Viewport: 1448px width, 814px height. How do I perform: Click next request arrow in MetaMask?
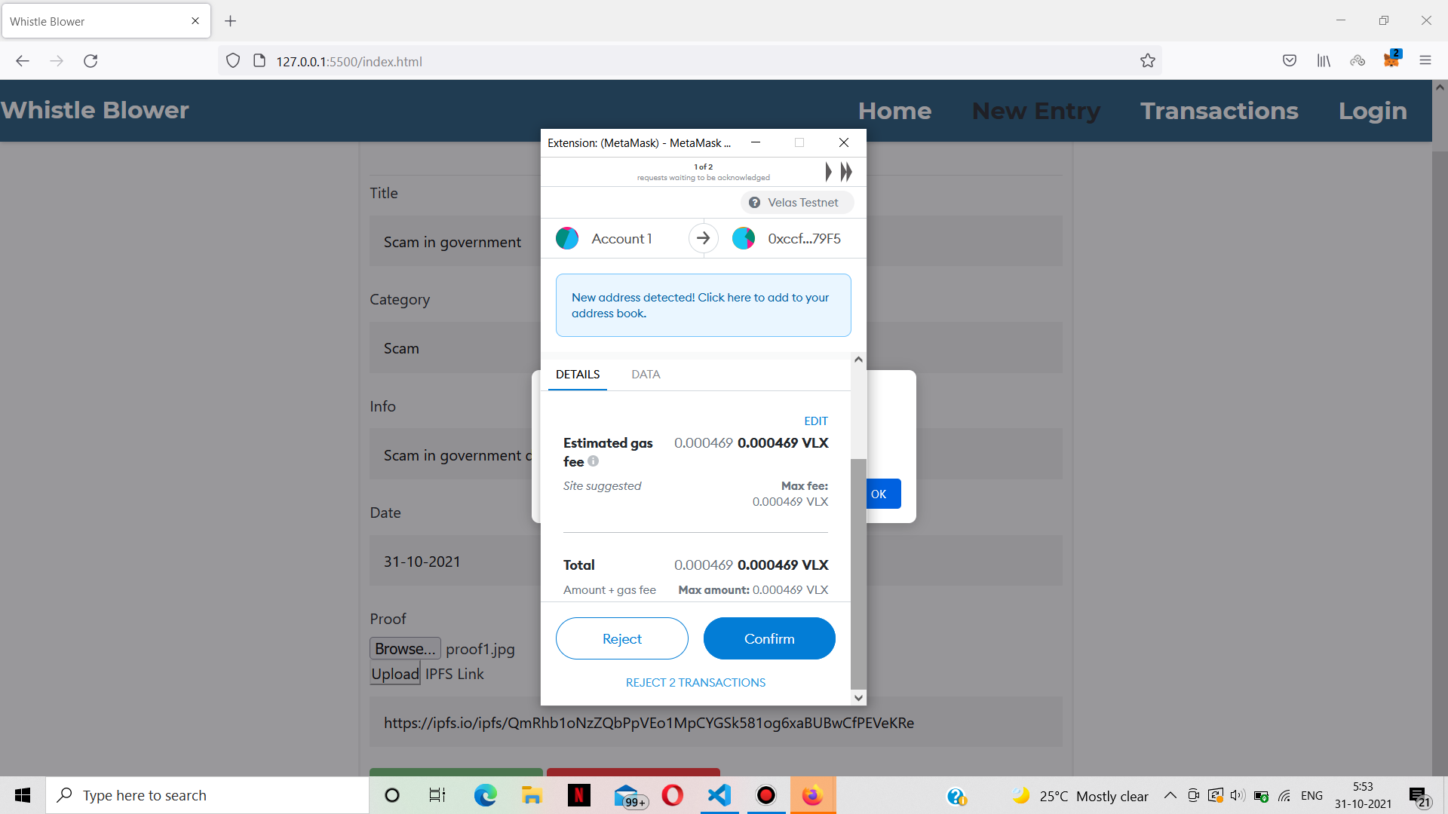coord(828,172)
